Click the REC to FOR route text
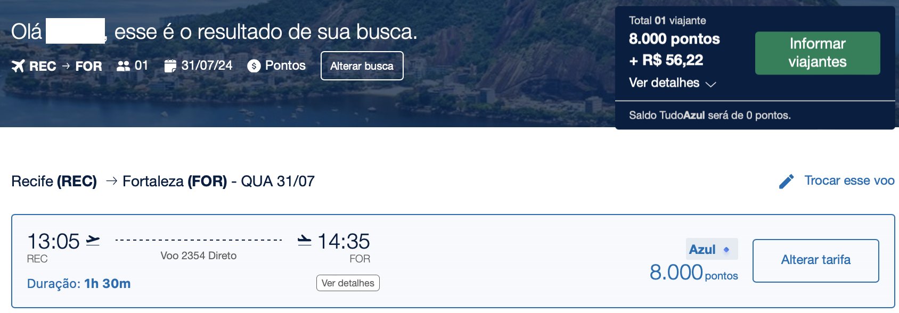 pos(66,66)
